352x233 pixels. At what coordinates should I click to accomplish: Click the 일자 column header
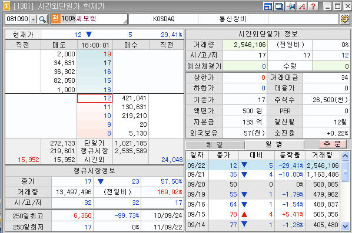pyautogui.click(x=197, y=155)
